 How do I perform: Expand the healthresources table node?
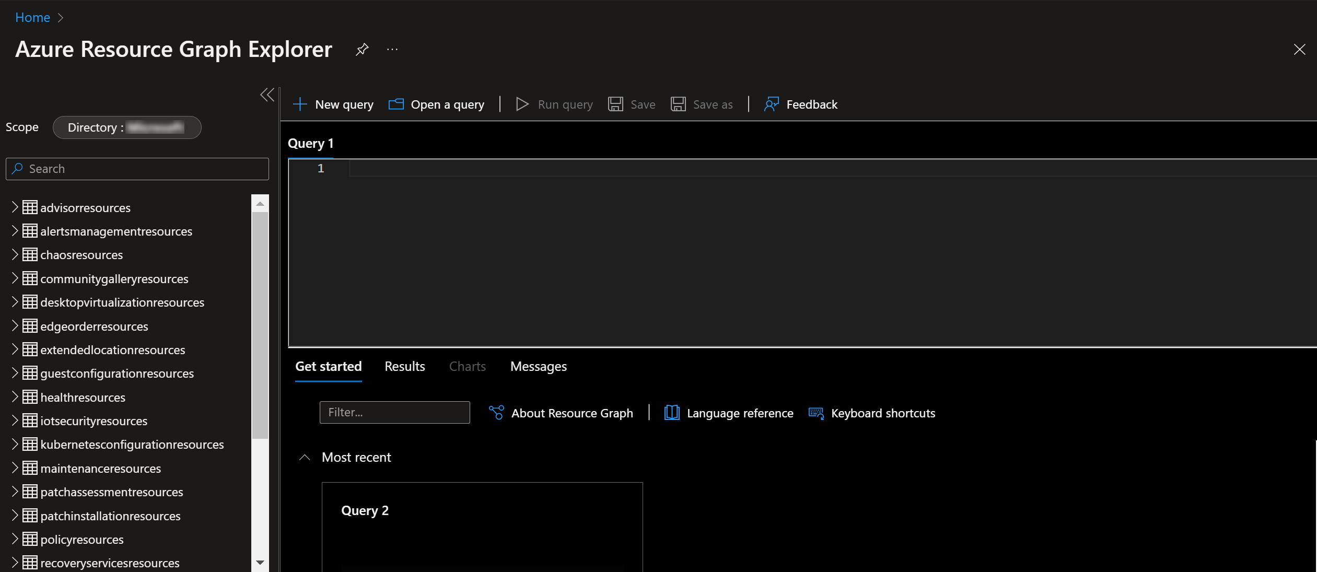coord(15,397)
